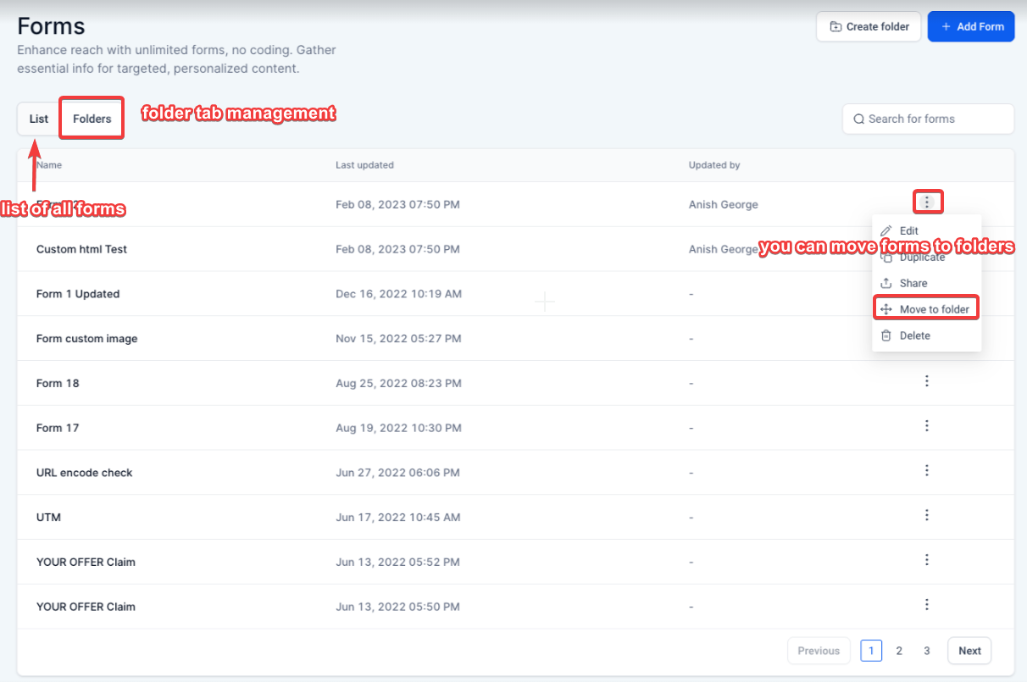Go to page 2 of the forms
Screen dimensions: 1027x682
pyautogui.click(x=899, y=651)
